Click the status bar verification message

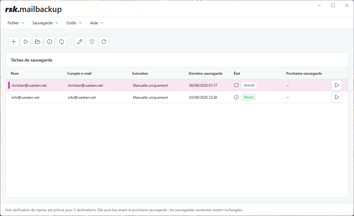click(x=124, y=210)
